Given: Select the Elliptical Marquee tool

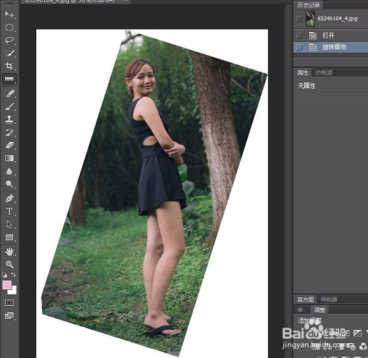Looking at the screenshot, I should point(9,28).
